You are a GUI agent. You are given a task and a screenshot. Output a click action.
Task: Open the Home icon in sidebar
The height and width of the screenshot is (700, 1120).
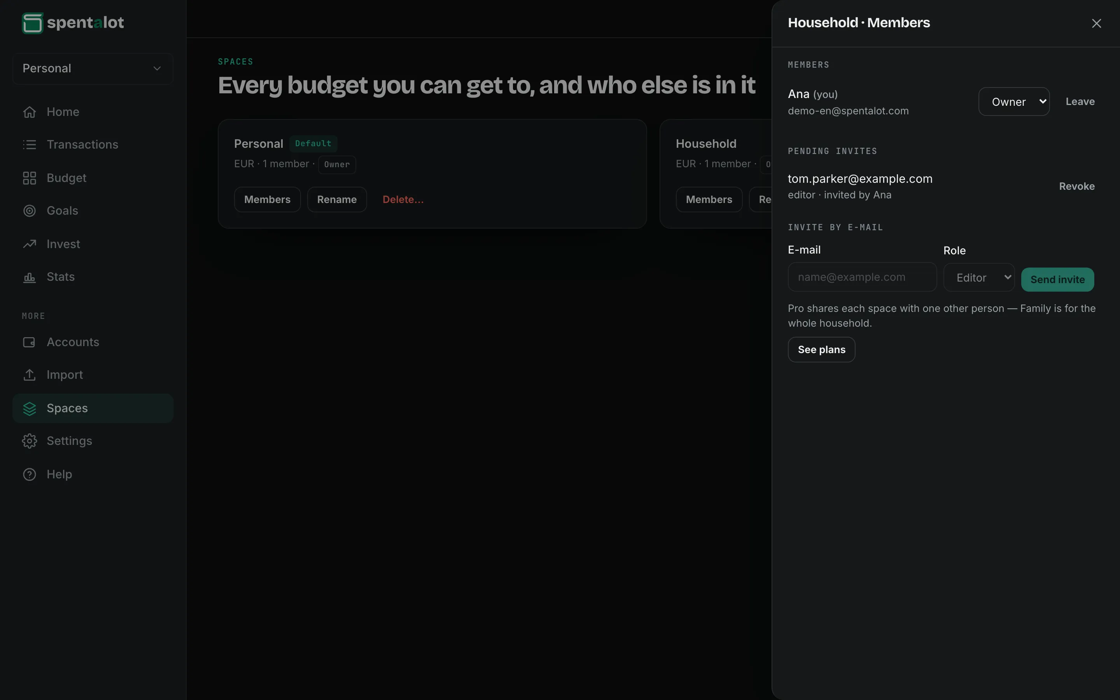point(30,112)
